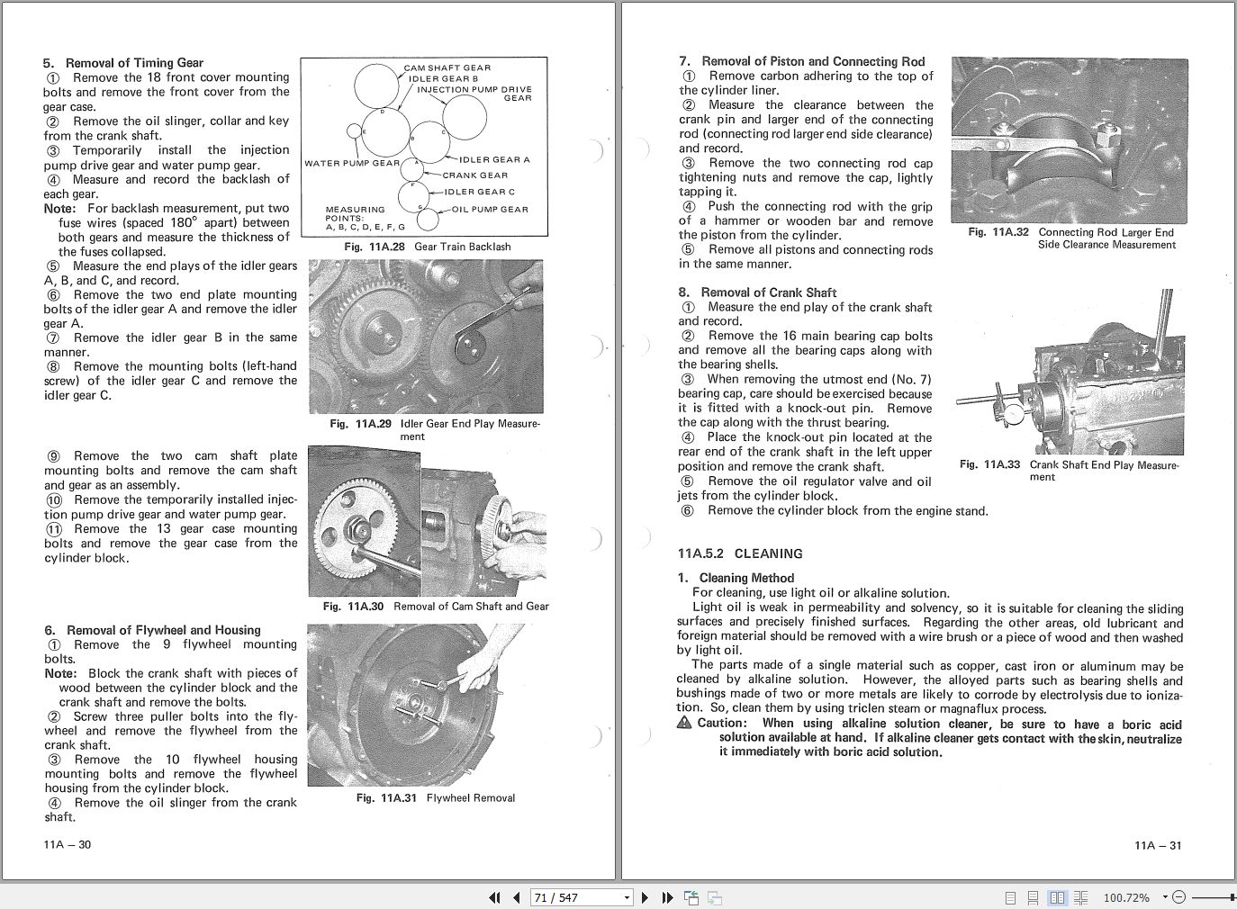Image resolution: width=1237 pixels, height=909 pixels.
Task: Enable continuous scrolling page layout
Action: [1034, 897]
